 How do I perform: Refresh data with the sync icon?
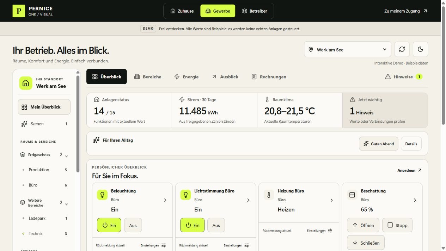(402, 49)
